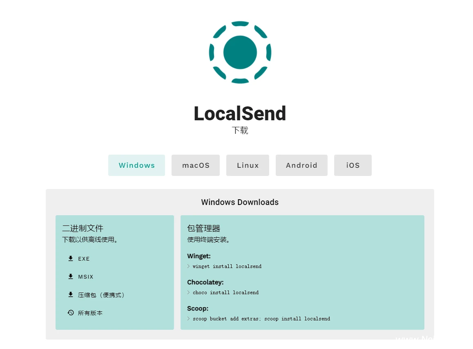Click the history clock icon beside 所有版本

[71, 313]
